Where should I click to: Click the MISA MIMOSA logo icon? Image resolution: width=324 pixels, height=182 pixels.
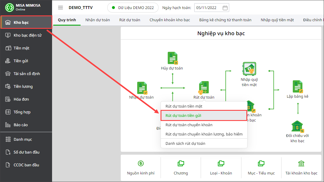pyautogui.click(x=9, y=8)
